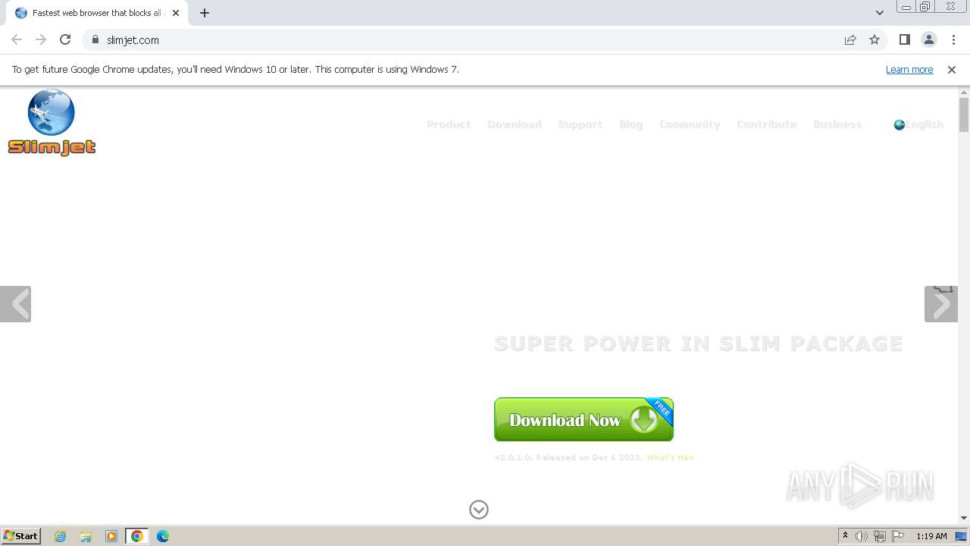The width and height of the screenshot is (970, 546).
Task: Expand the English language selector
Action: click(918, 124)
